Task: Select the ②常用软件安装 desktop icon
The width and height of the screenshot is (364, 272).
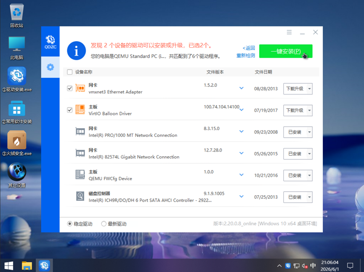Action: [16, 112]
